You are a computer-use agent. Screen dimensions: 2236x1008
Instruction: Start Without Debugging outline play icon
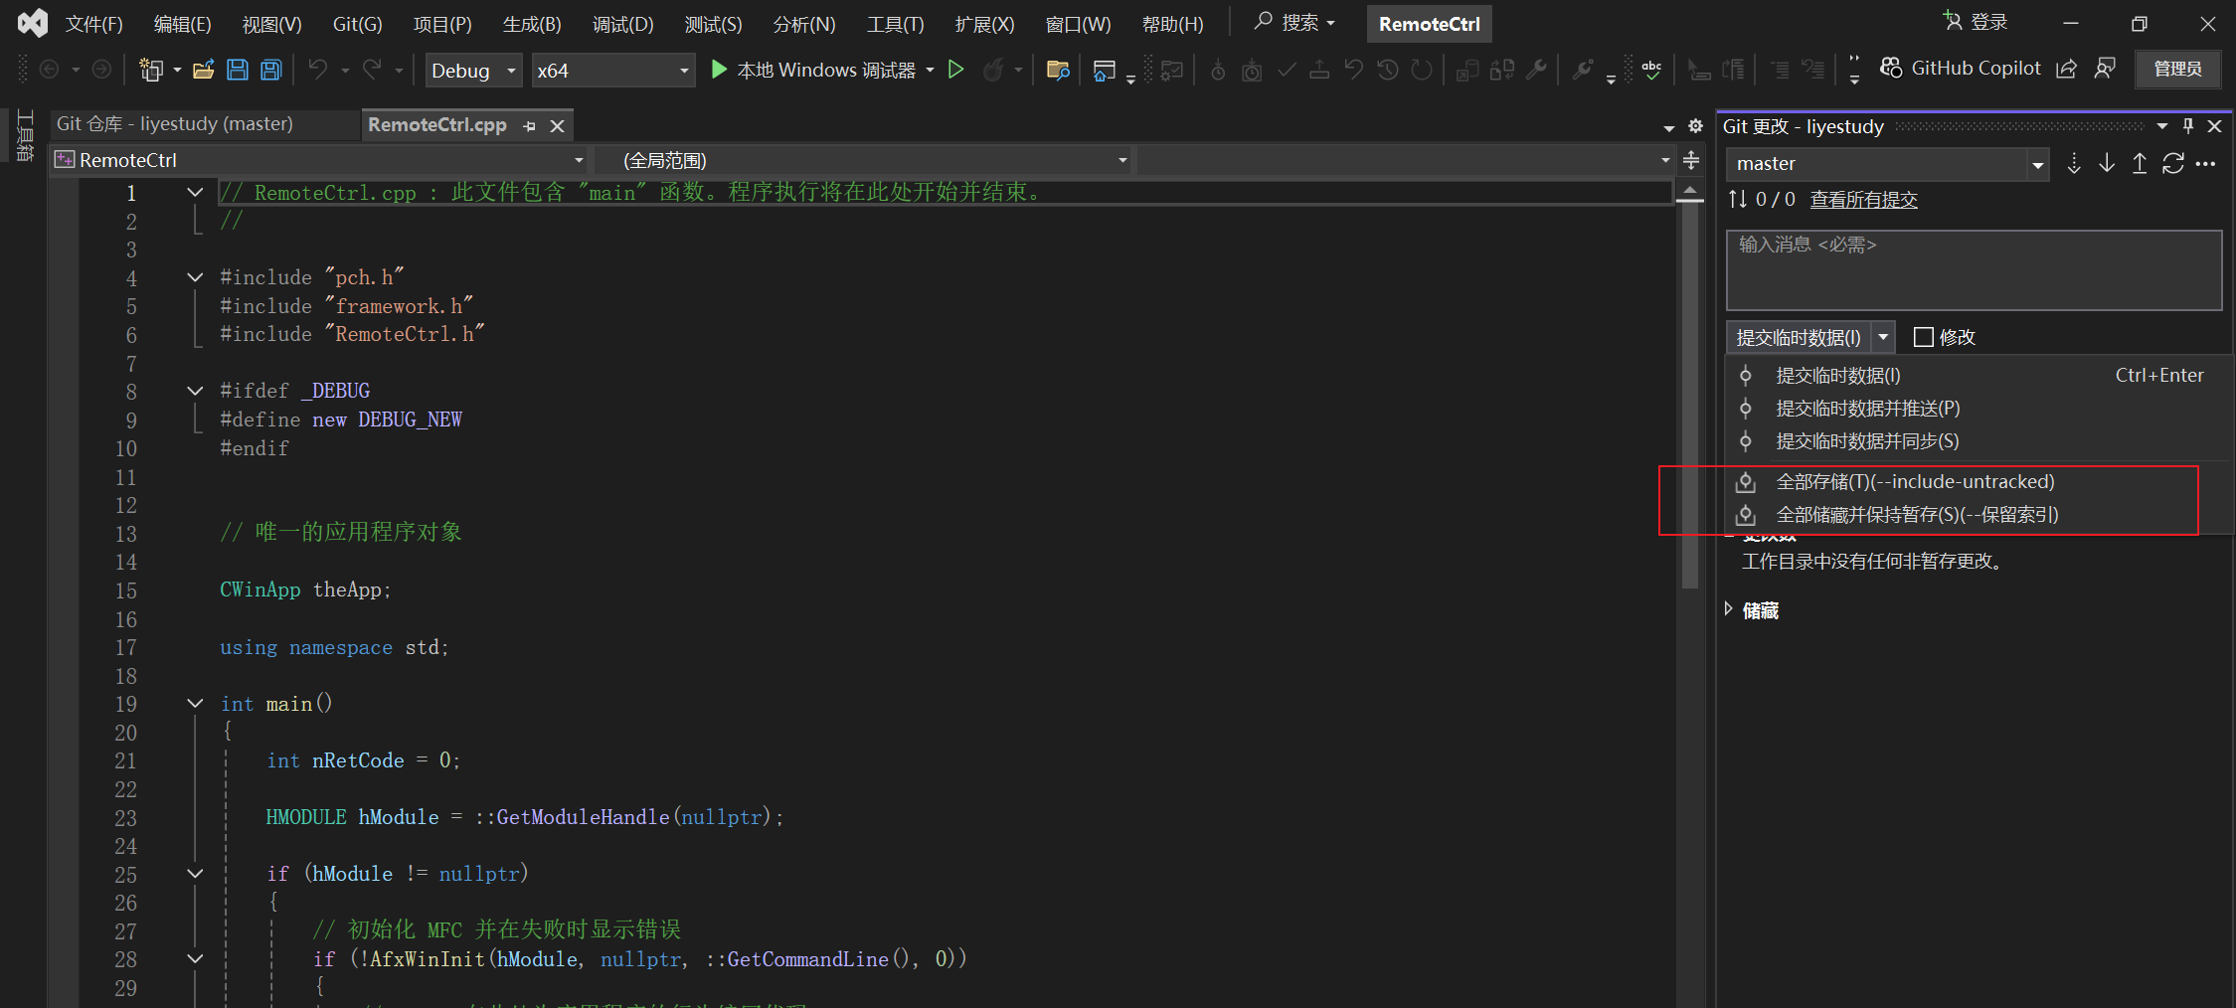click(x=955, y=70)
